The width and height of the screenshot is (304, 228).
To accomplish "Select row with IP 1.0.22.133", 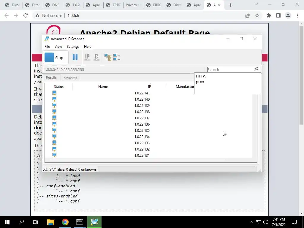I will 148,143.
